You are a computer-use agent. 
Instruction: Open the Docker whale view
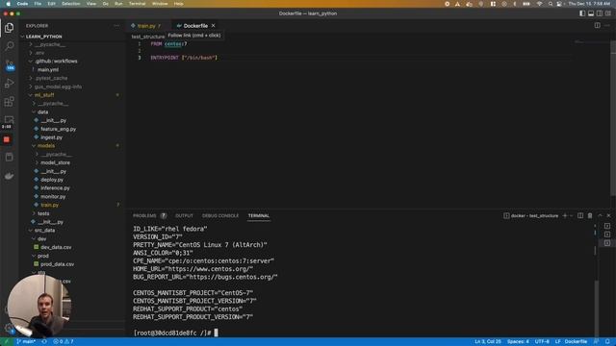pos(9,176)
